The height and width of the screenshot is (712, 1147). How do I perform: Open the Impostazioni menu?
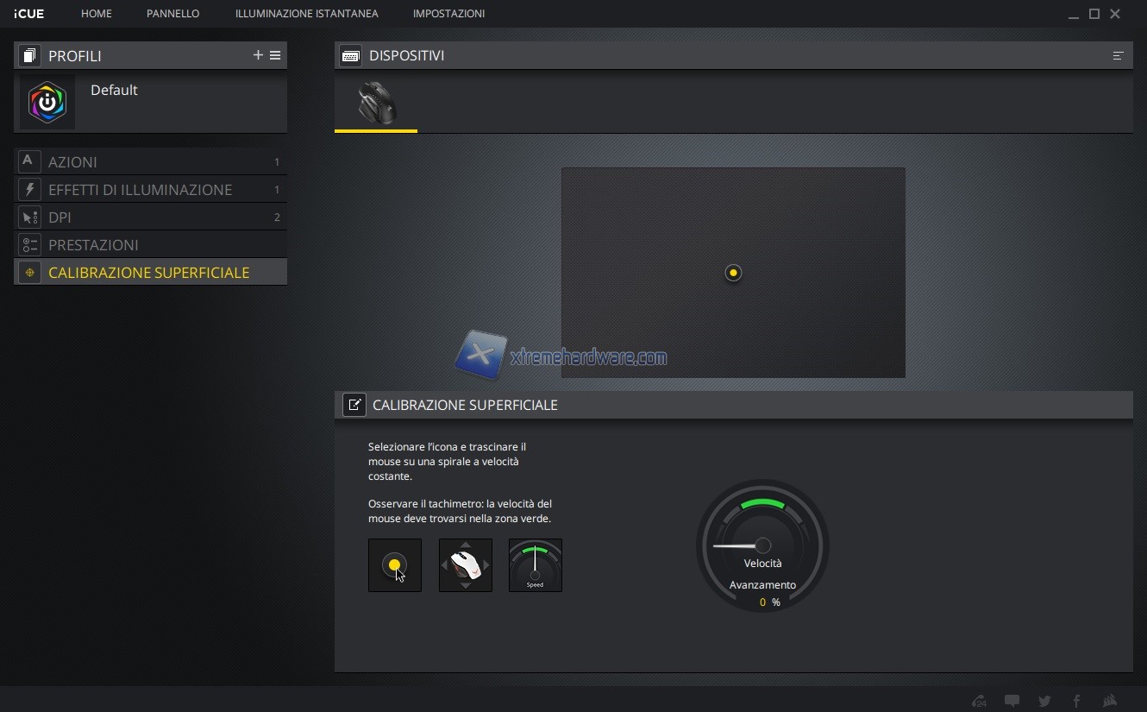pyautogui.click(x=448, y=14)
